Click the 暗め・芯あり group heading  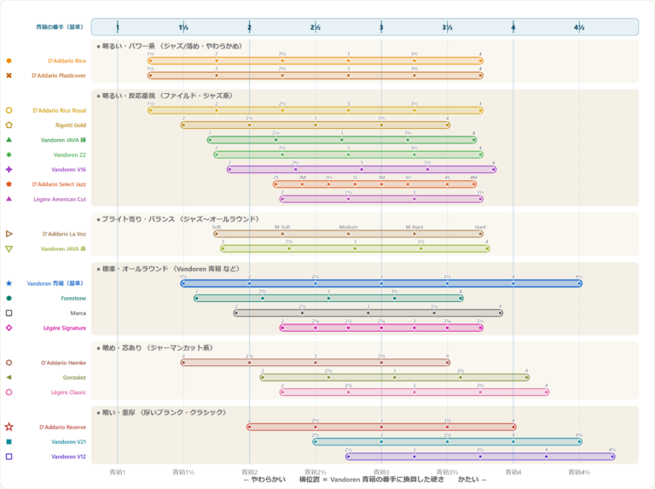pyautogui.click(x=155, y=347)
